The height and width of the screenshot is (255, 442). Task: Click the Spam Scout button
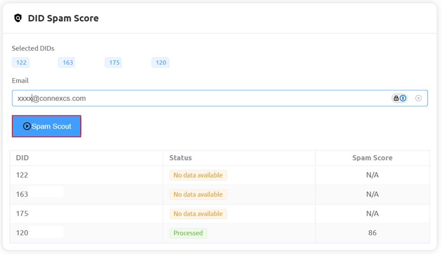click(47, 126)
